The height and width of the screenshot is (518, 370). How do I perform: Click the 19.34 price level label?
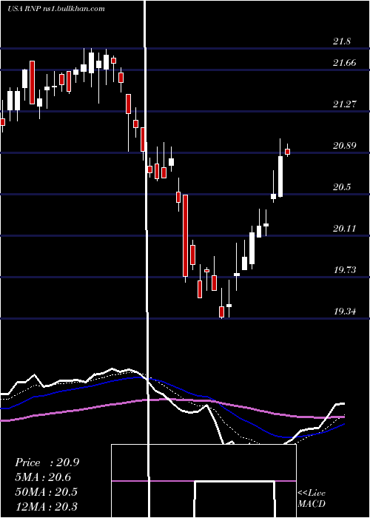pyautogui.click(x=345, y=312)
